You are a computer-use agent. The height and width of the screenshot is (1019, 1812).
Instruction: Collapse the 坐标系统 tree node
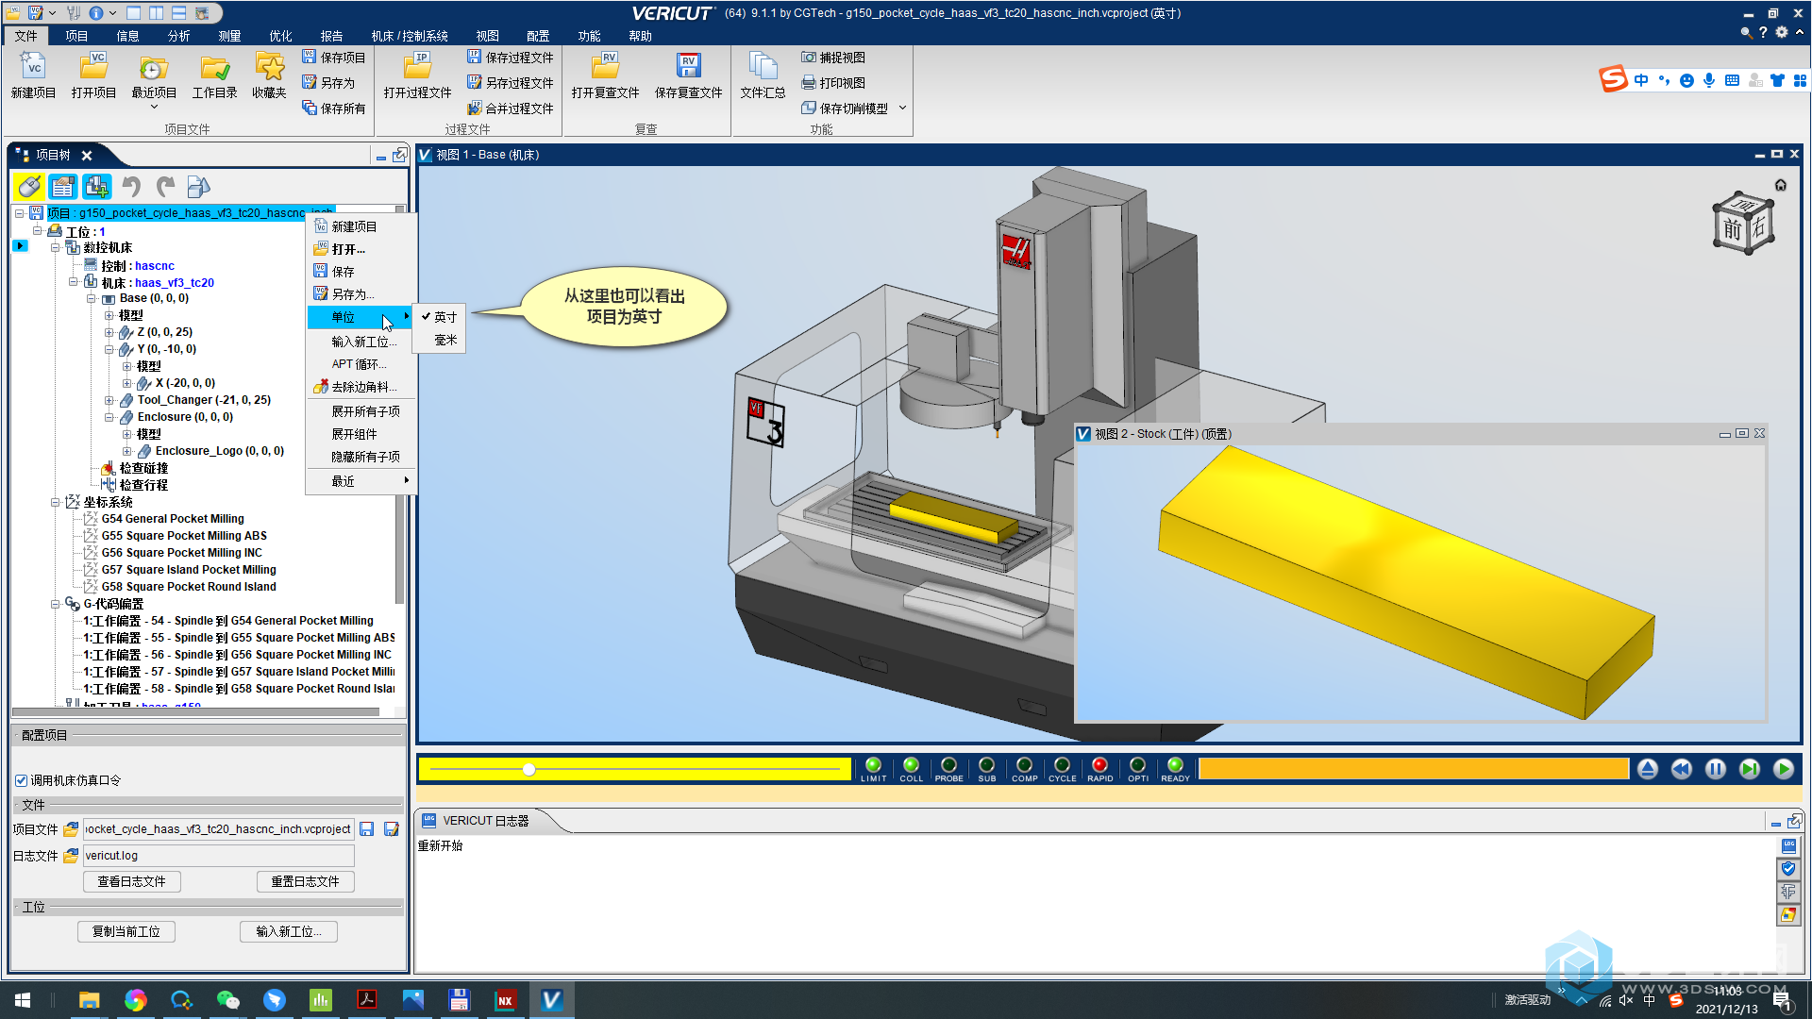[x=56, y=502]
